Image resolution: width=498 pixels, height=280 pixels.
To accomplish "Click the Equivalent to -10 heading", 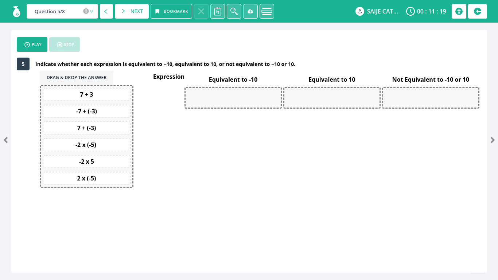I will coord(233,79).
